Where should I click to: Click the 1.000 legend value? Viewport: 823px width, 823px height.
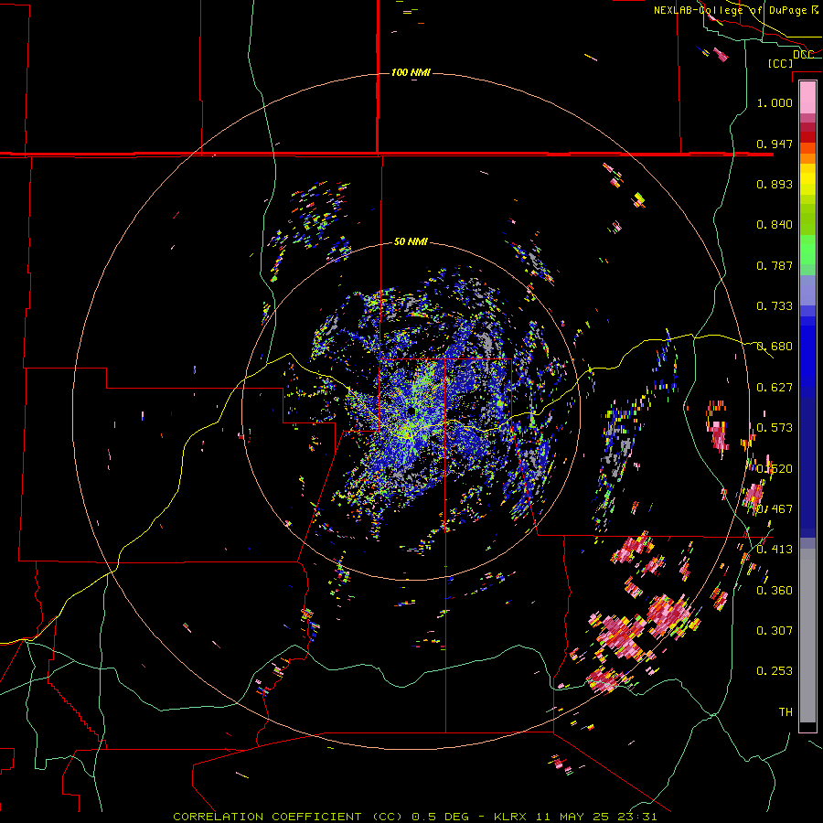coord(775,102)
